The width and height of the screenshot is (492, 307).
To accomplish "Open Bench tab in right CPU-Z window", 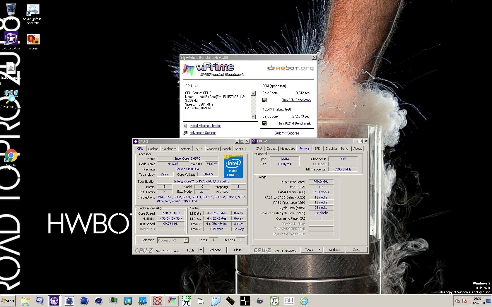I will coord(345,149).
